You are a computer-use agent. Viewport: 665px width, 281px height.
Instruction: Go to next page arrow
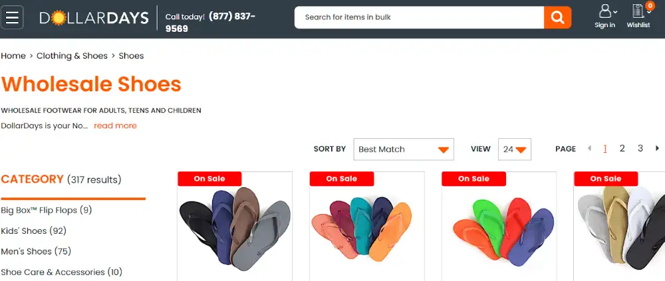(658, 148)
